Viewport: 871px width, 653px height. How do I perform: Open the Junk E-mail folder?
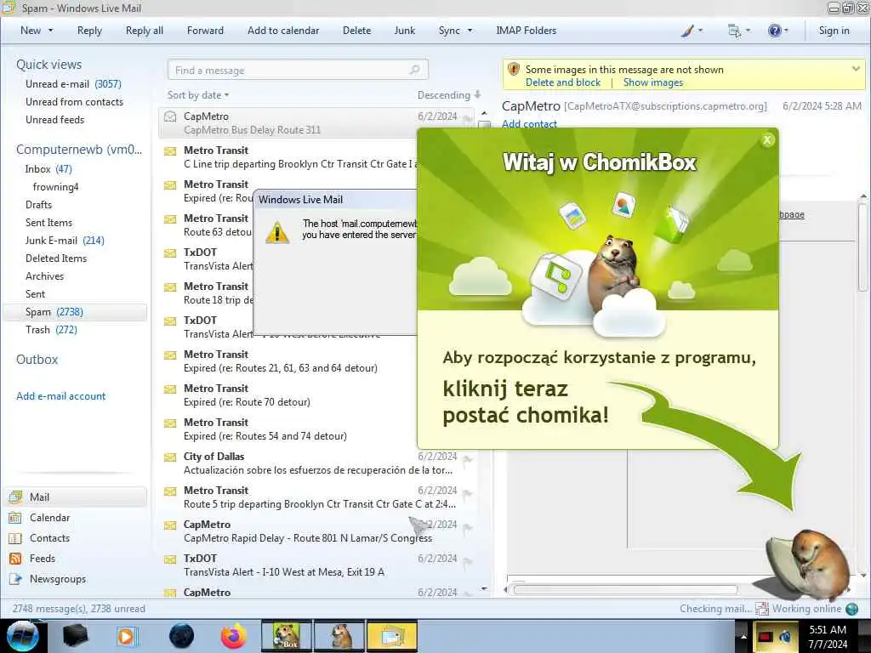click(65, 241)
